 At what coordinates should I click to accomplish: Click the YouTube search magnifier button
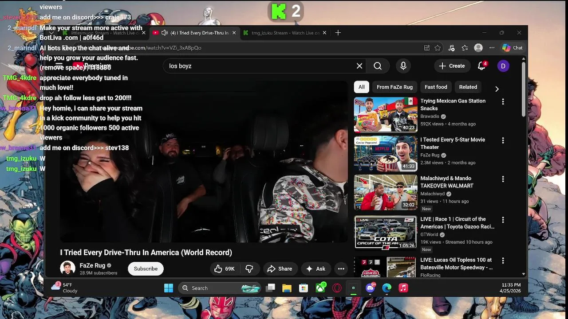click(378, 66)
